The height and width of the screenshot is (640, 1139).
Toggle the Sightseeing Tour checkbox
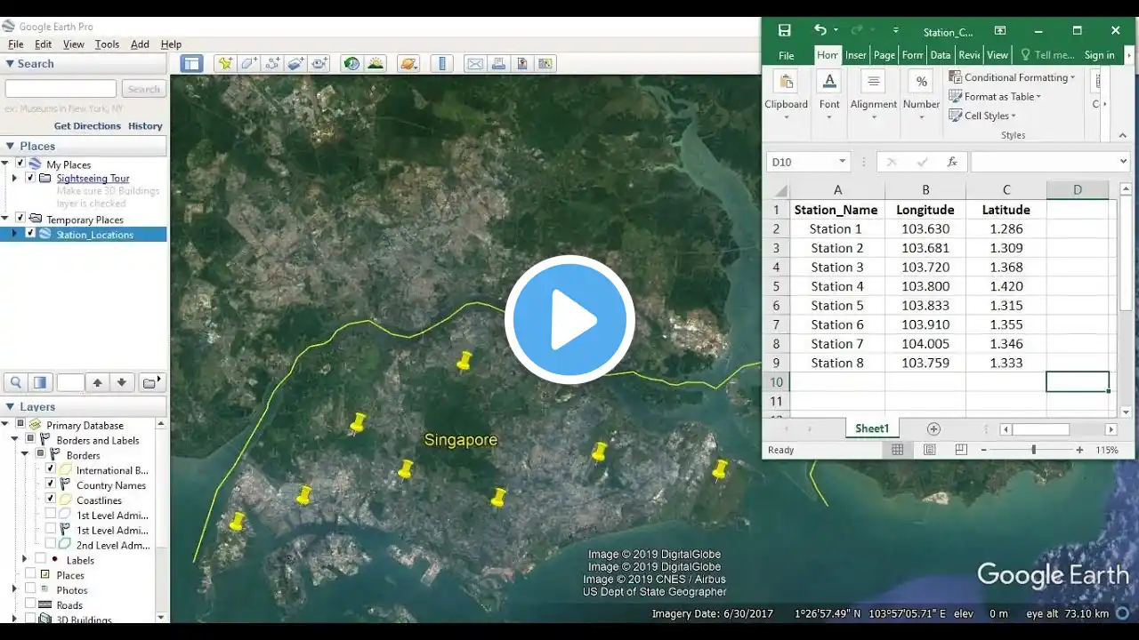30,178
